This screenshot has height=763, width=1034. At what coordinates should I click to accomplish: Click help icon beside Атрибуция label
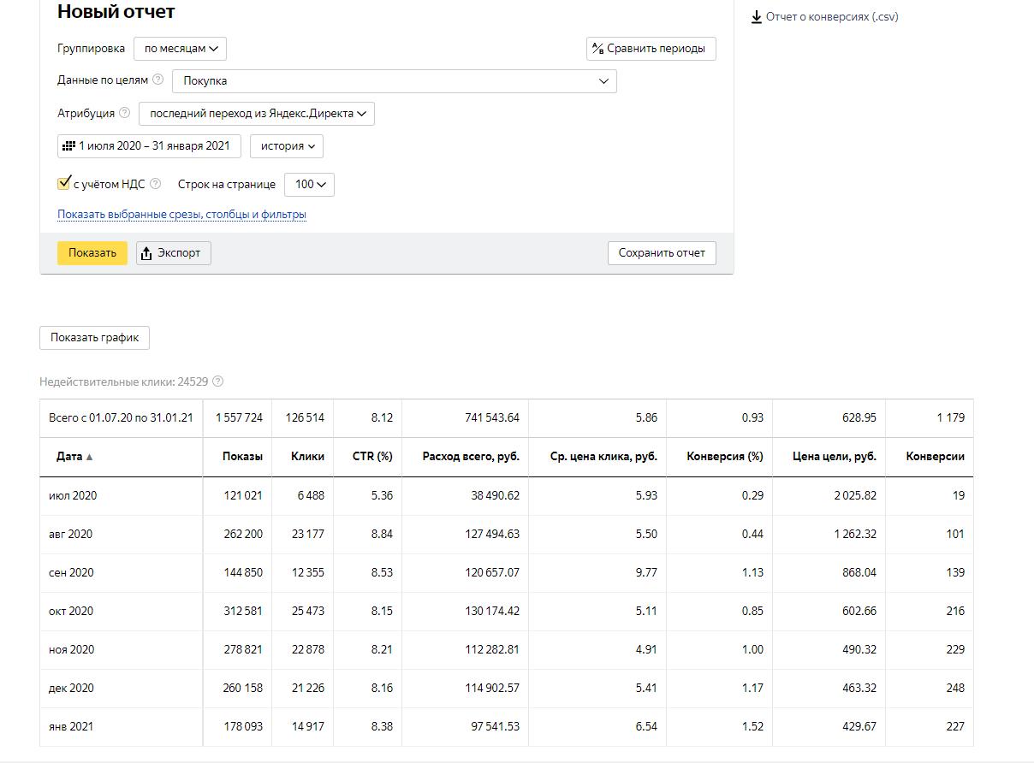tap(125, 113)
